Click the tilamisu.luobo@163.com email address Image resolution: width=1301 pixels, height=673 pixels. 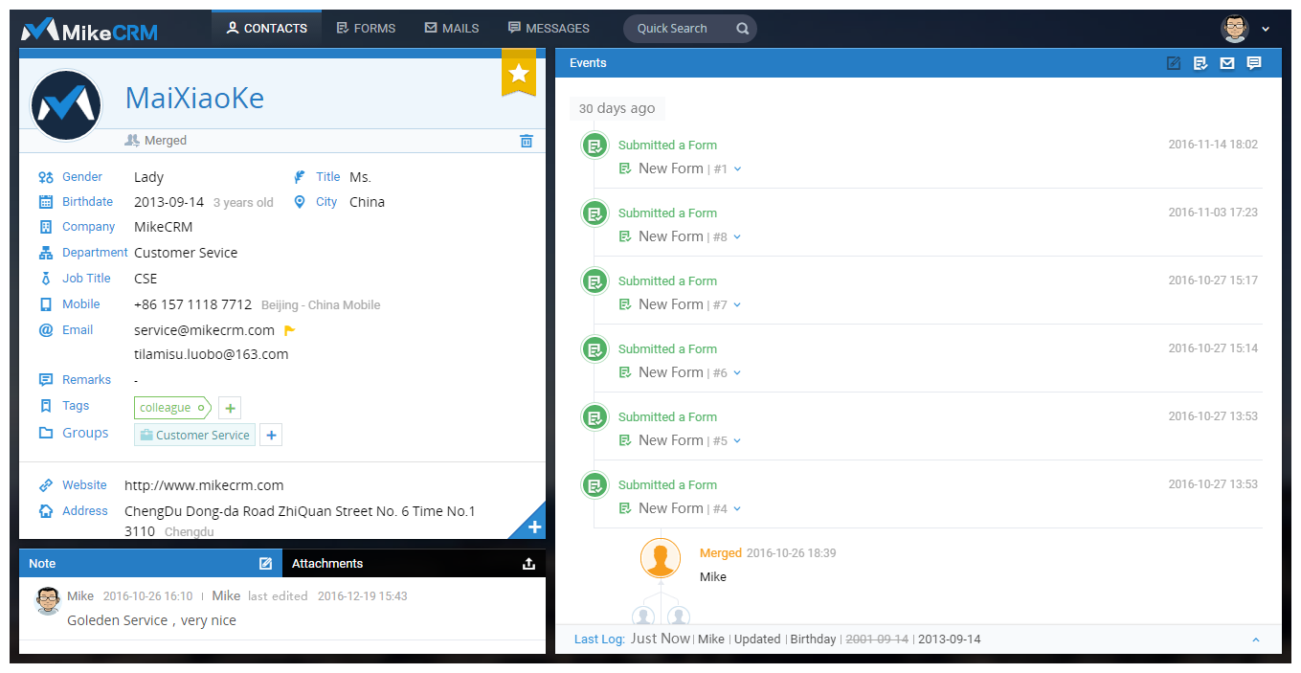pyautogui.click(x=212, y=354)
